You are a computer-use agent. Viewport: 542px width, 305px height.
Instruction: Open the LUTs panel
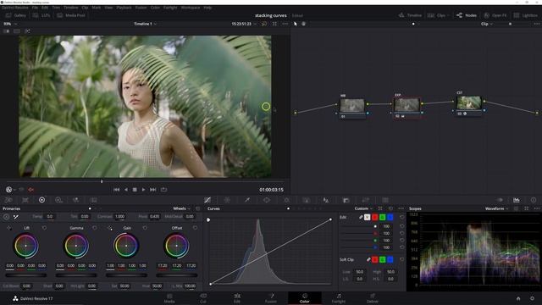41,15
